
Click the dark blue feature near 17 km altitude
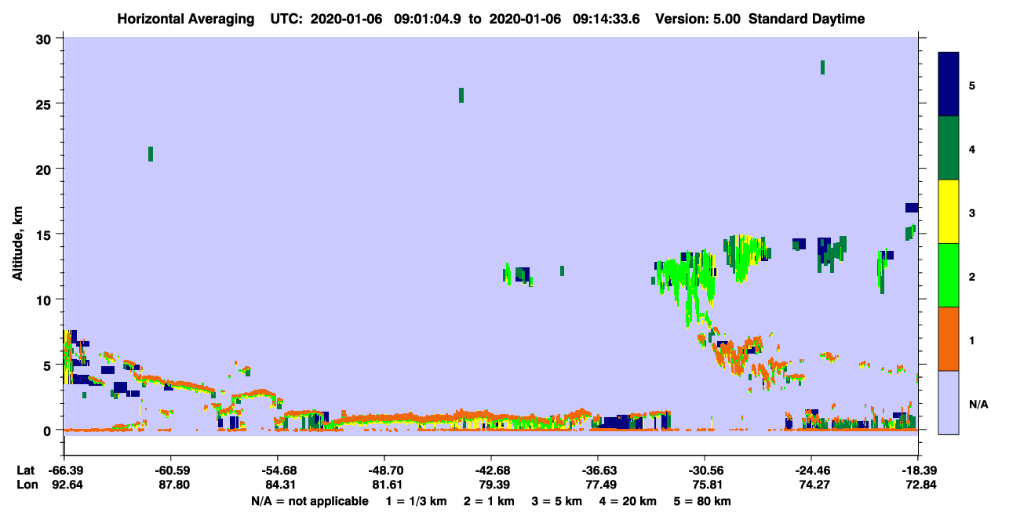(x=912, y=208)
